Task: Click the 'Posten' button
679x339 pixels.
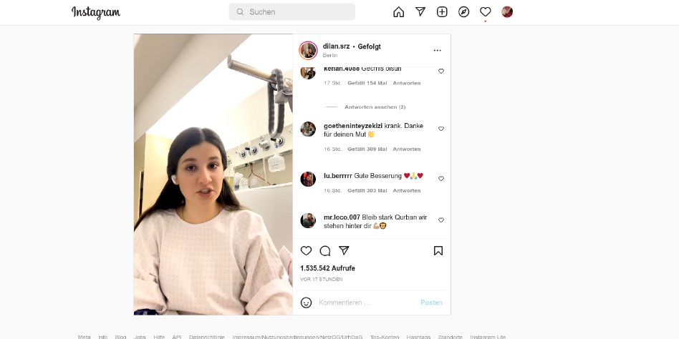Action: click(x=431, y=303)
